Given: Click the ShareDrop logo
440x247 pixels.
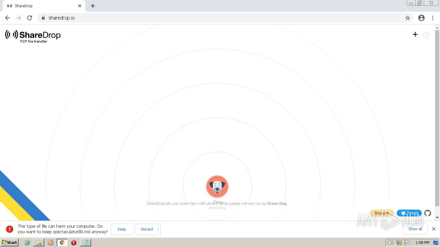Looking at the screenshot, I should [33, 35].
